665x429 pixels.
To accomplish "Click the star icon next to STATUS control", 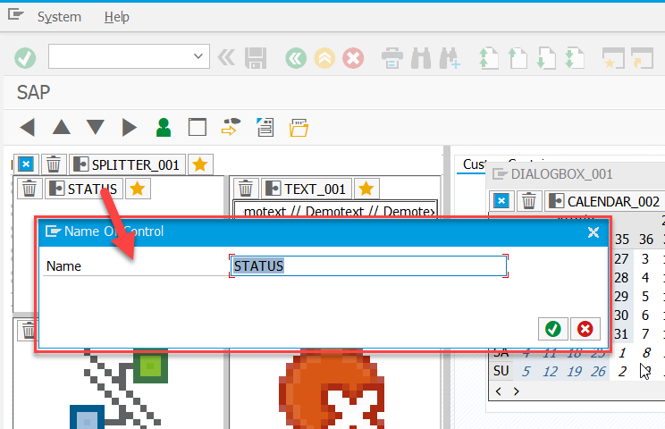I will tap(138, 189).
